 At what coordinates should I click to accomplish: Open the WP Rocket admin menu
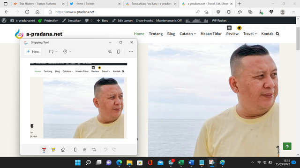pos(219,21)
